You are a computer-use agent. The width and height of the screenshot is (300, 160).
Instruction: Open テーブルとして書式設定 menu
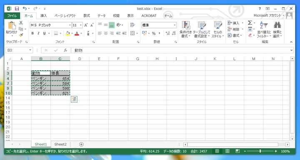(202, 29)
